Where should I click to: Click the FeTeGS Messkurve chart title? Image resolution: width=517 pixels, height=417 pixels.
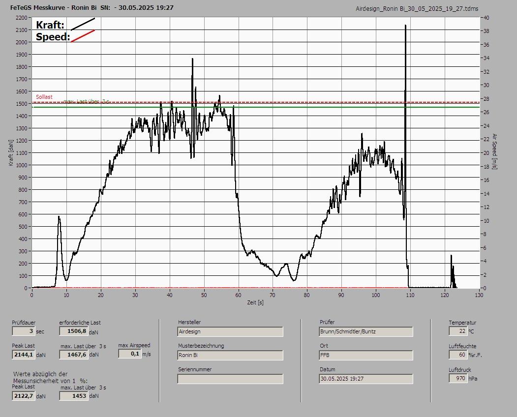click(x=91, y=7)
